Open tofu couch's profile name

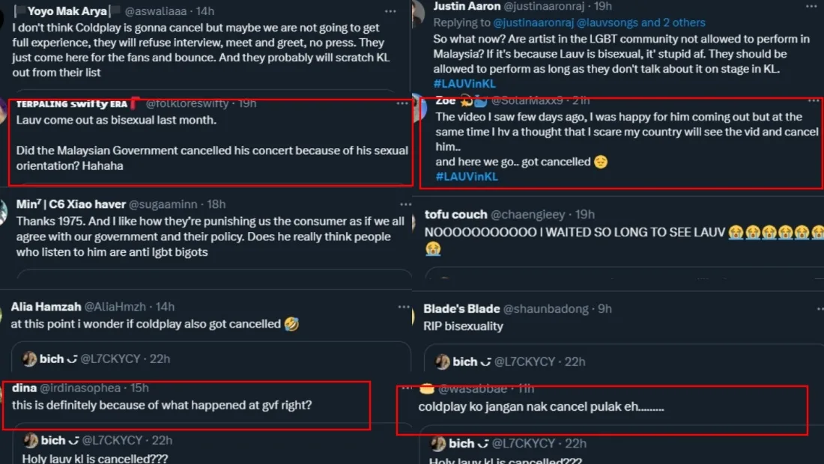click(x=455, y=215)
